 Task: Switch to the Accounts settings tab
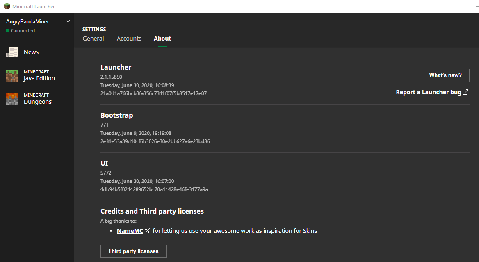129,39
